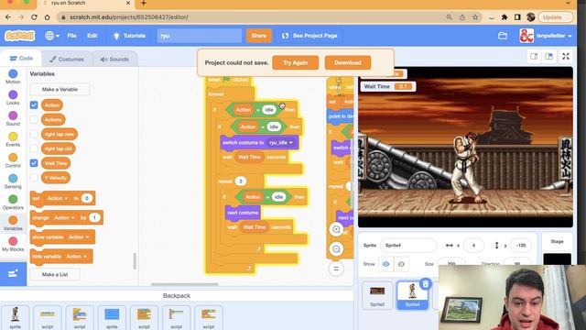Image resolution: width=586 pixels, height=330 pixels.
Task: Switch to small stage layout
Action: tap(534, 57)
